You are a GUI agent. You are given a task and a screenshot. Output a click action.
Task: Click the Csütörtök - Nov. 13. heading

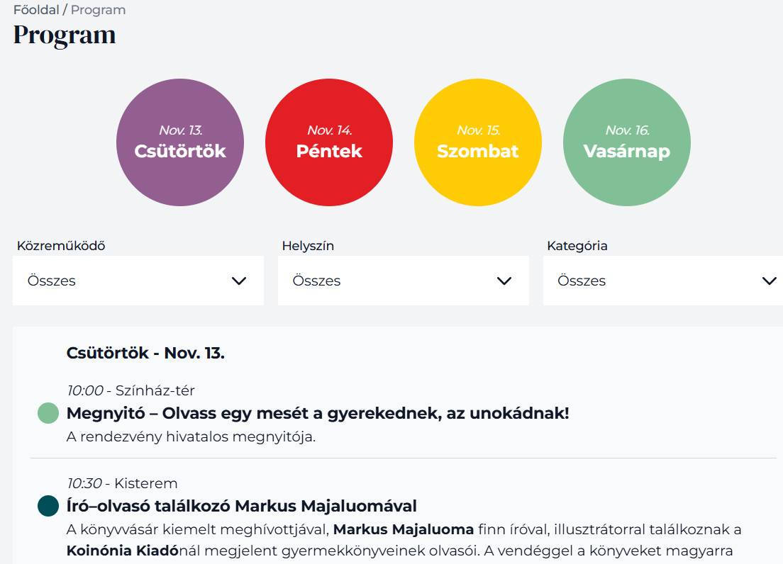coord(145,353)
